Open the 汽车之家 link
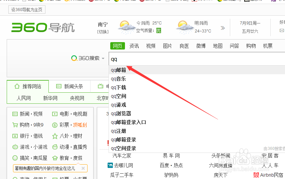Image resolution: width=285 pixels, height=179 pixels. (122, 156)
